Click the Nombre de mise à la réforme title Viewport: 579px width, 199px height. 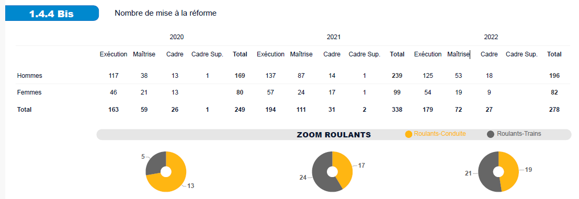[x=165, y=13]
